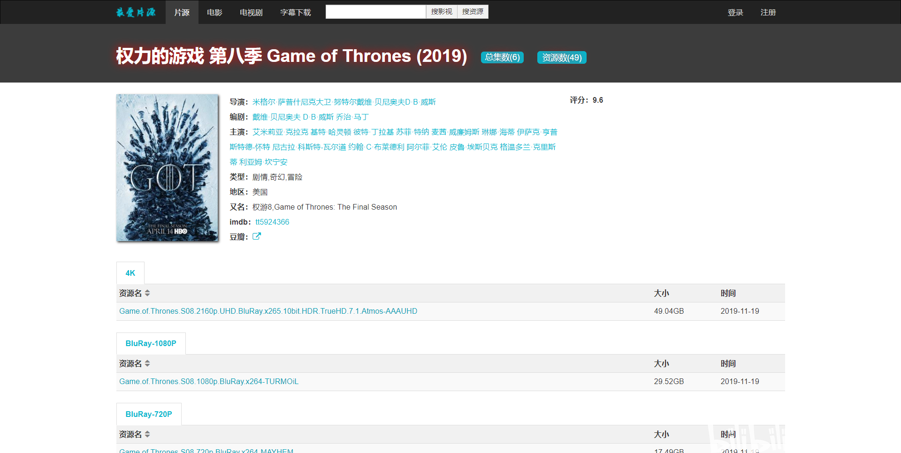Image resolution: width=901 pixels, height=453 pixels.
Task: Open the 登录 login link
Action: (x=735, y=12)
